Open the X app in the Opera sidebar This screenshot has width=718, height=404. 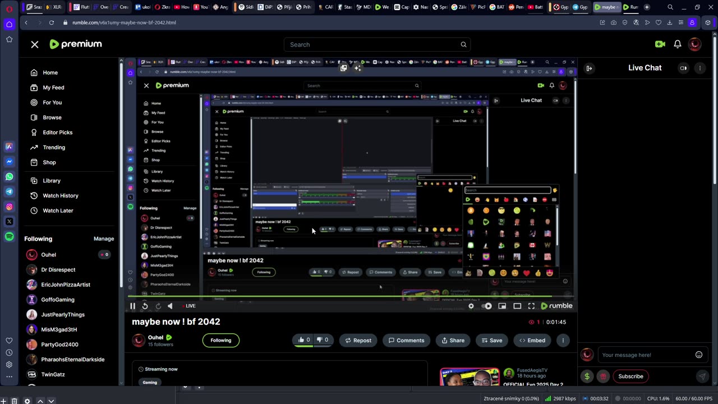pos(9,222)
